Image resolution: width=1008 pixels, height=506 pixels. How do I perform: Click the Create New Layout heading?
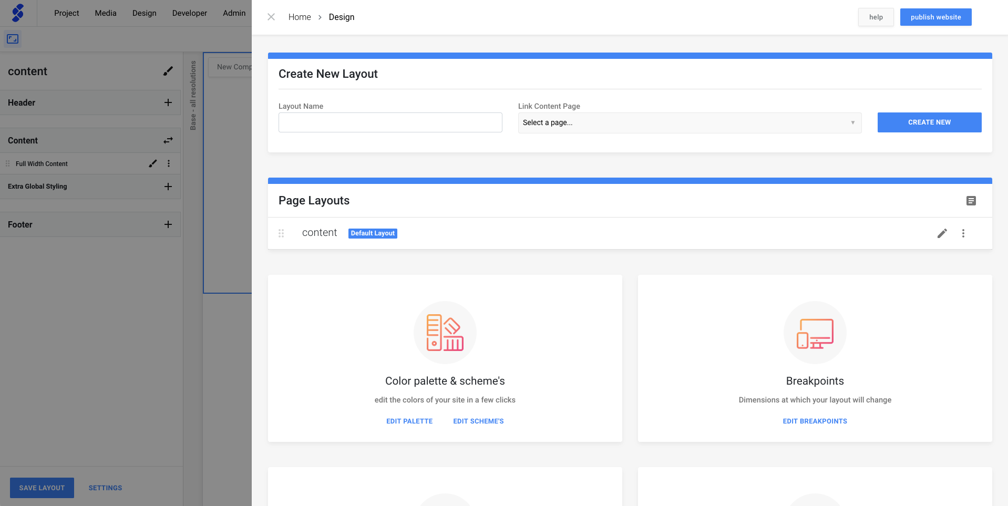coord(328,74)
